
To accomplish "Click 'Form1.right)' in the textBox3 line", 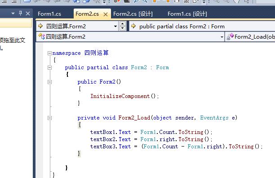I will pyautogui.click(x=206, y=147).
